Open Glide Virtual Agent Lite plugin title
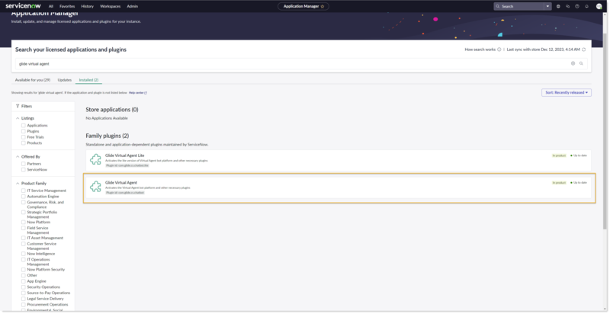 (124, 155)
